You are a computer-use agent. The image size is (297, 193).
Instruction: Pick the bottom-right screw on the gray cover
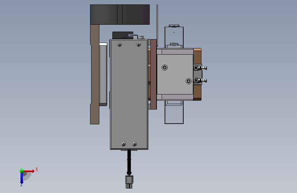(x=135, y=144)
